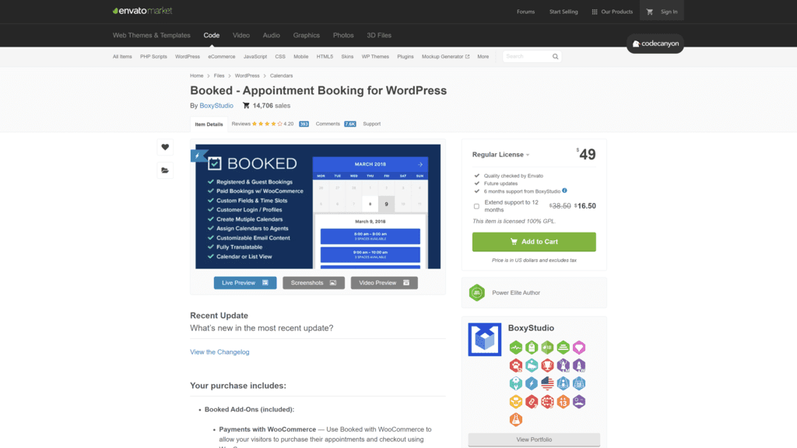Select the Video menu item
Viewport: 797px width, 448px height.
[241, 36]
